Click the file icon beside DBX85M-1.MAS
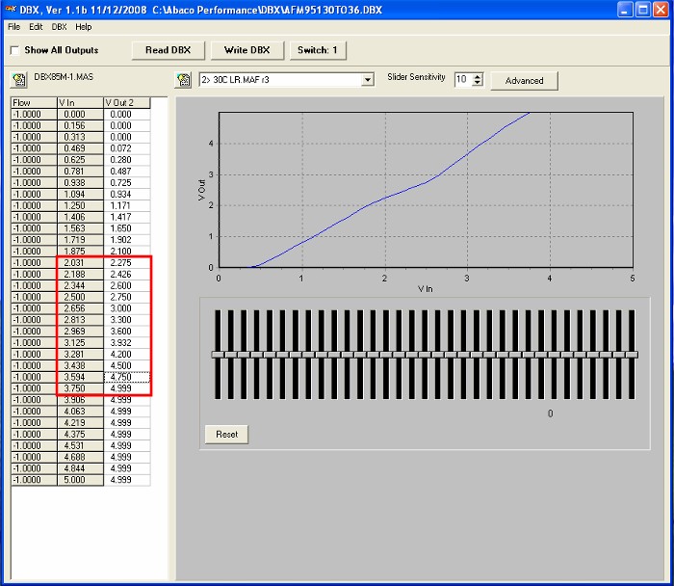The image size is (674, 586). click(18, 80)
